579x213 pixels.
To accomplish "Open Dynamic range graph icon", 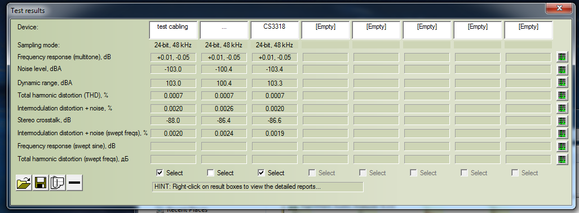I will coord(562,82).
